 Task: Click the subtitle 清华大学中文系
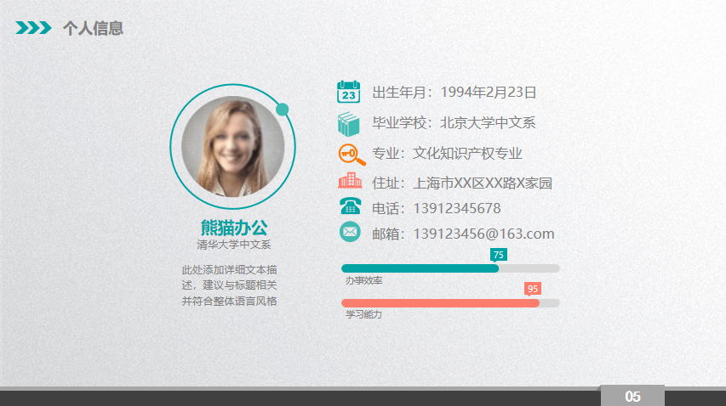234,245
